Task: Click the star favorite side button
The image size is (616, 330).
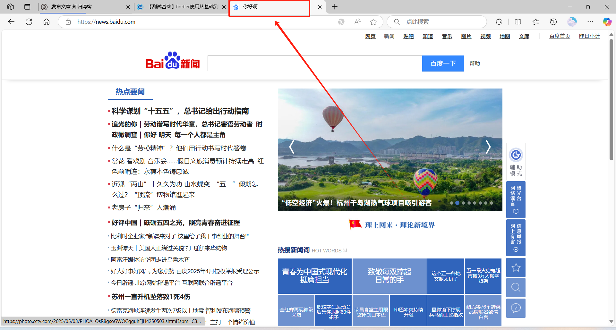Action: tap(516, 267)
